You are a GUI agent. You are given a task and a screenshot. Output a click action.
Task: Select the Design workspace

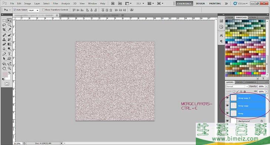pyautogui.click(x=200, y=3)
